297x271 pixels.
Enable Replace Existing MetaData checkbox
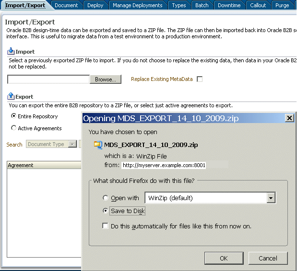tap(200, 79)
